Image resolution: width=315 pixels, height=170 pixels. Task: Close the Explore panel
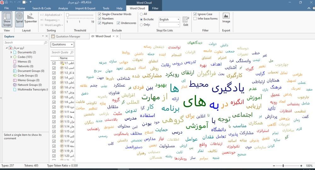[x=47, y=36]
